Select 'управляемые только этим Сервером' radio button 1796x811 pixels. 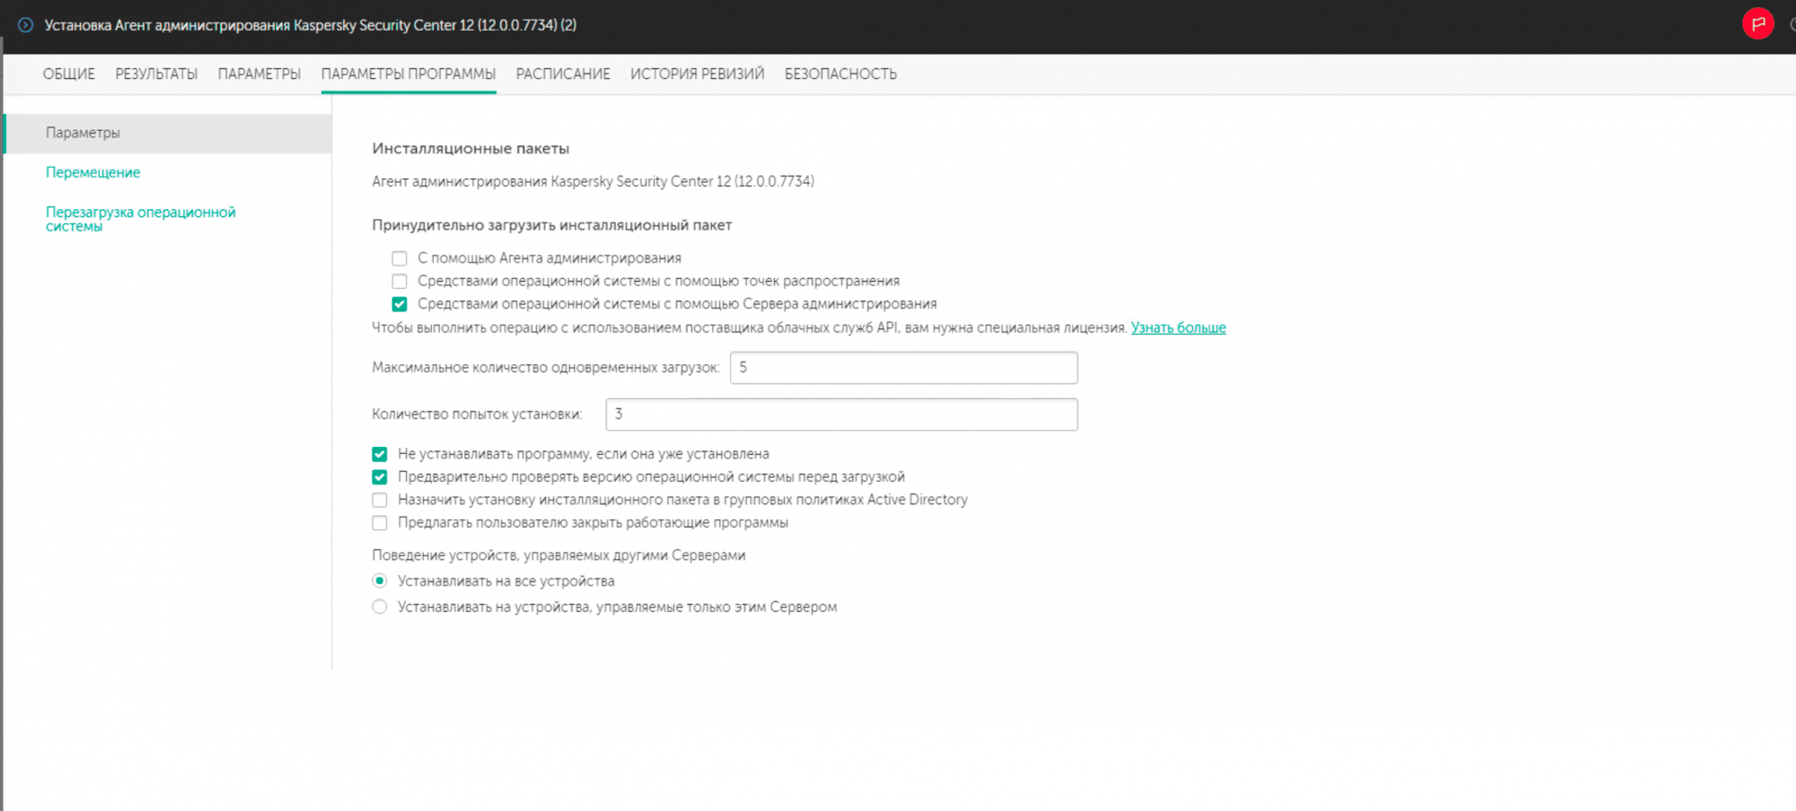pyautogui.click(x=380, y=607)
